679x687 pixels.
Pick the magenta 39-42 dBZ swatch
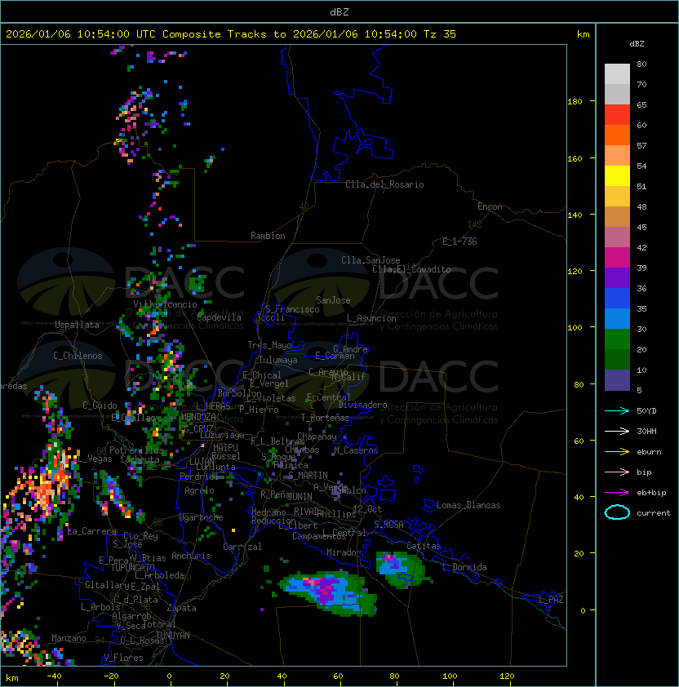coord(617,258)
